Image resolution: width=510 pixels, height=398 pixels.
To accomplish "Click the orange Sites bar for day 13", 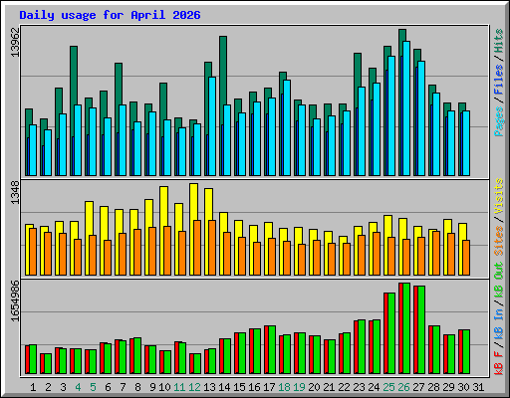I will 212,248.
